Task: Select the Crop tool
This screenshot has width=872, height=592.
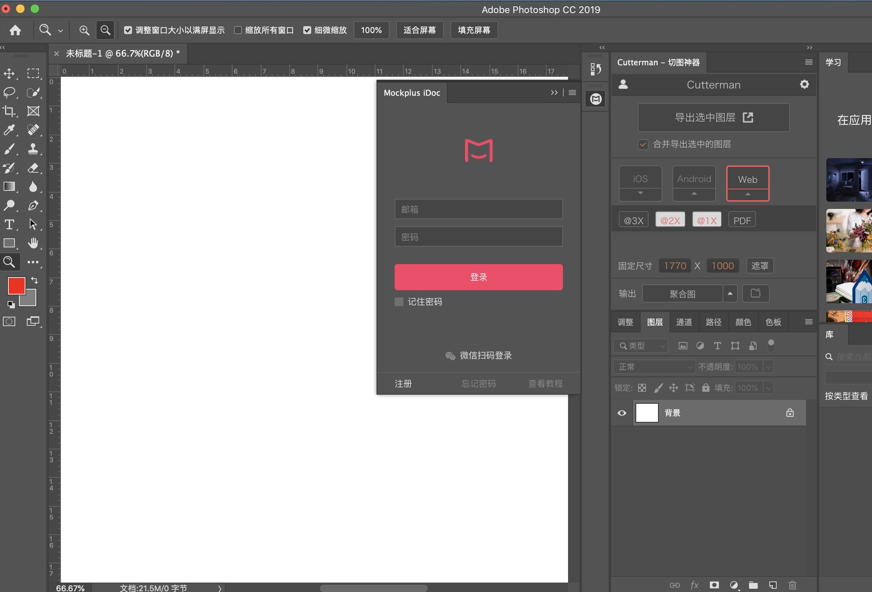Action: point(9,111)
